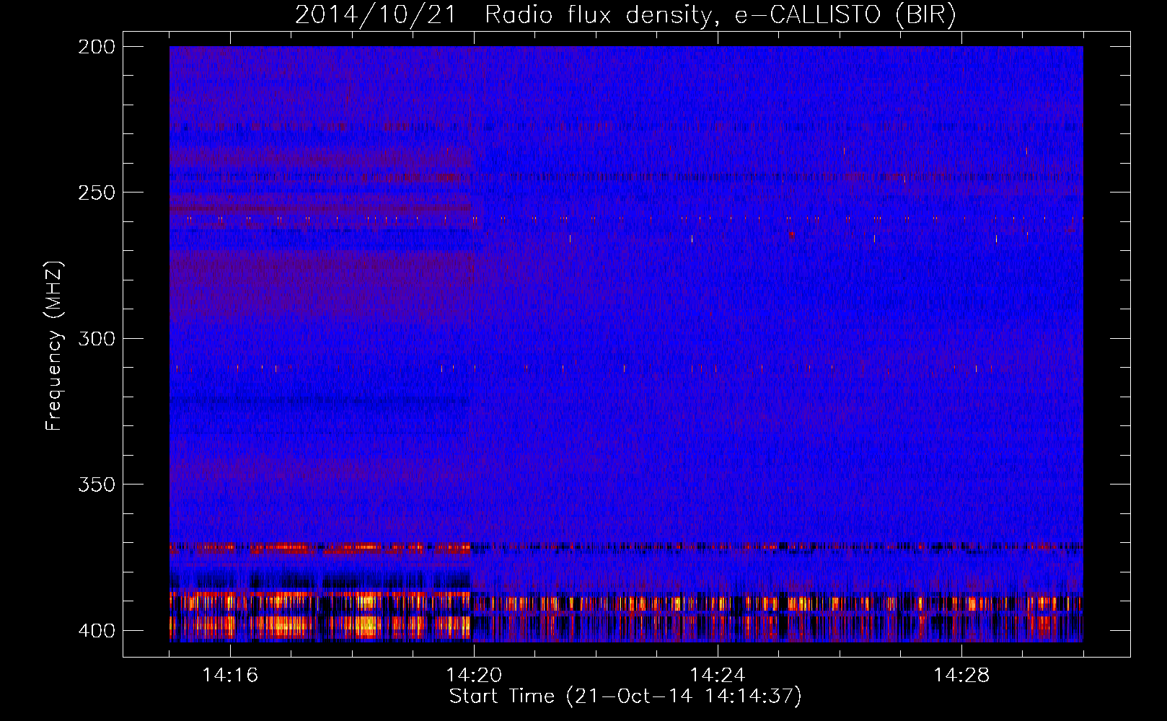
Task: Click the 14:24 time tick label
Action: [x=718, y=676]
